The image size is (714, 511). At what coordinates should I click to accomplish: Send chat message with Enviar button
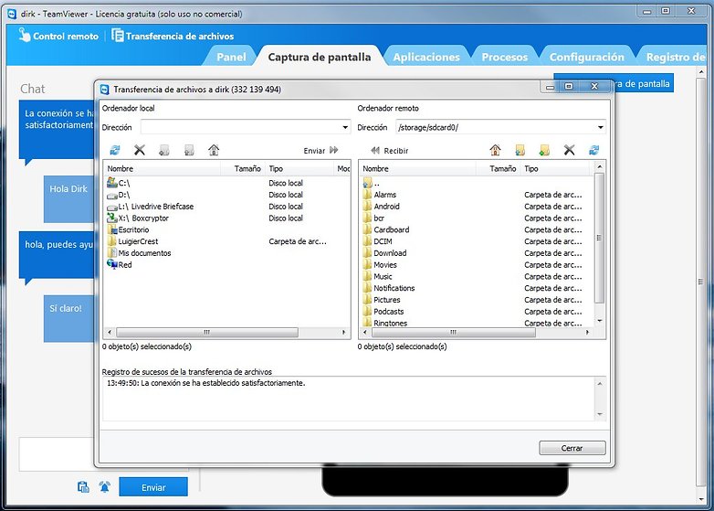pyautogui.click(x=153, y=487)
